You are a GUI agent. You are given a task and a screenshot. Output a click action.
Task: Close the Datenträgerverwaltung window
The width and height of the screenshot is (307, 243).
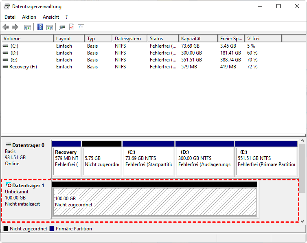point(297,6)
